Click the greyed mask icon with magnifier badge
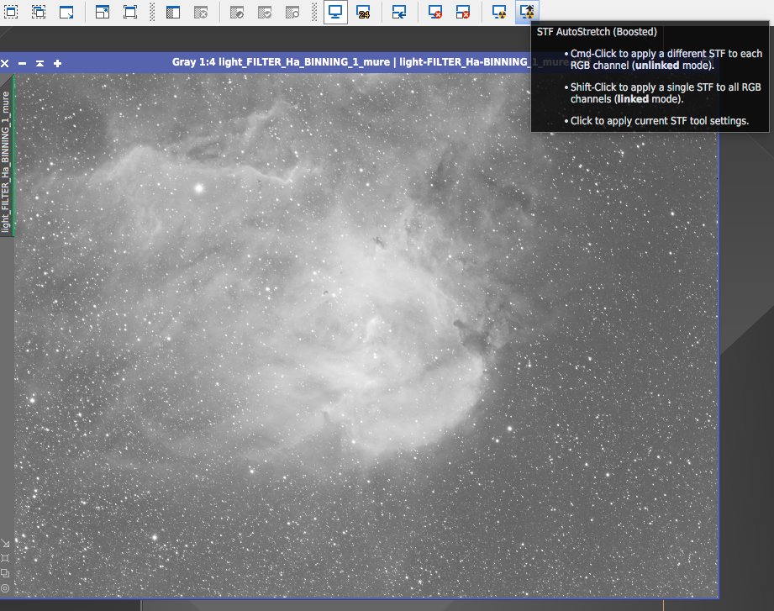Image resolution: width=774 pixels, height=611 pixels. (x=292, y=12)
